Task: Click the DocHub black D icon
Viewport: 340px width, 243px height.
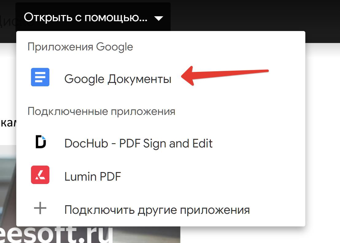Action: (x=40, y=142)
